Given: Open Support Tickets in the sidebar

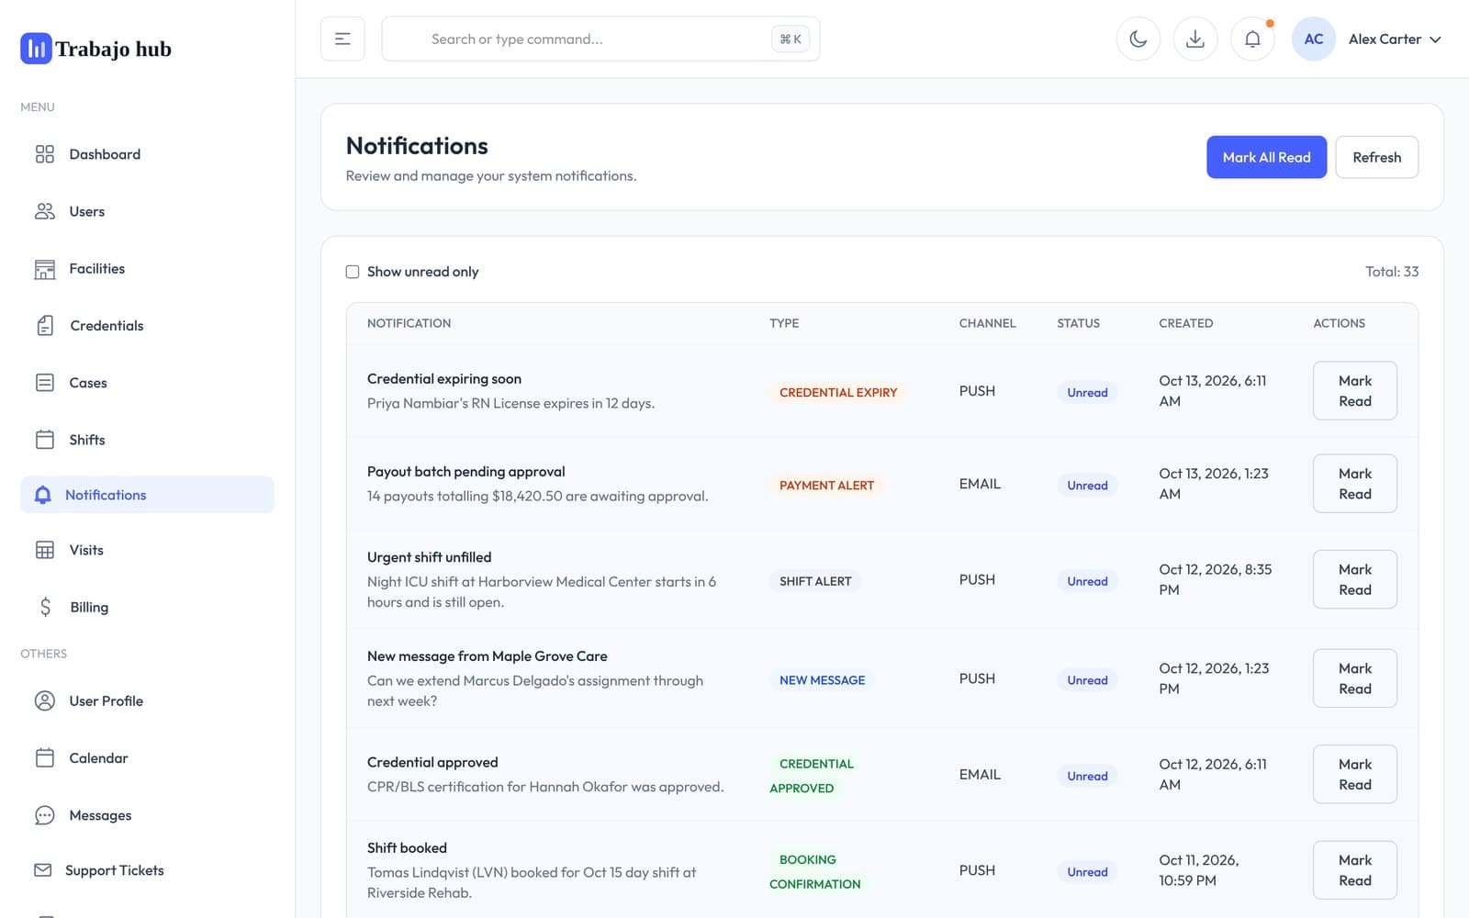Looking at the screenshot, I should pyautogui.click(x=148, y=870).
